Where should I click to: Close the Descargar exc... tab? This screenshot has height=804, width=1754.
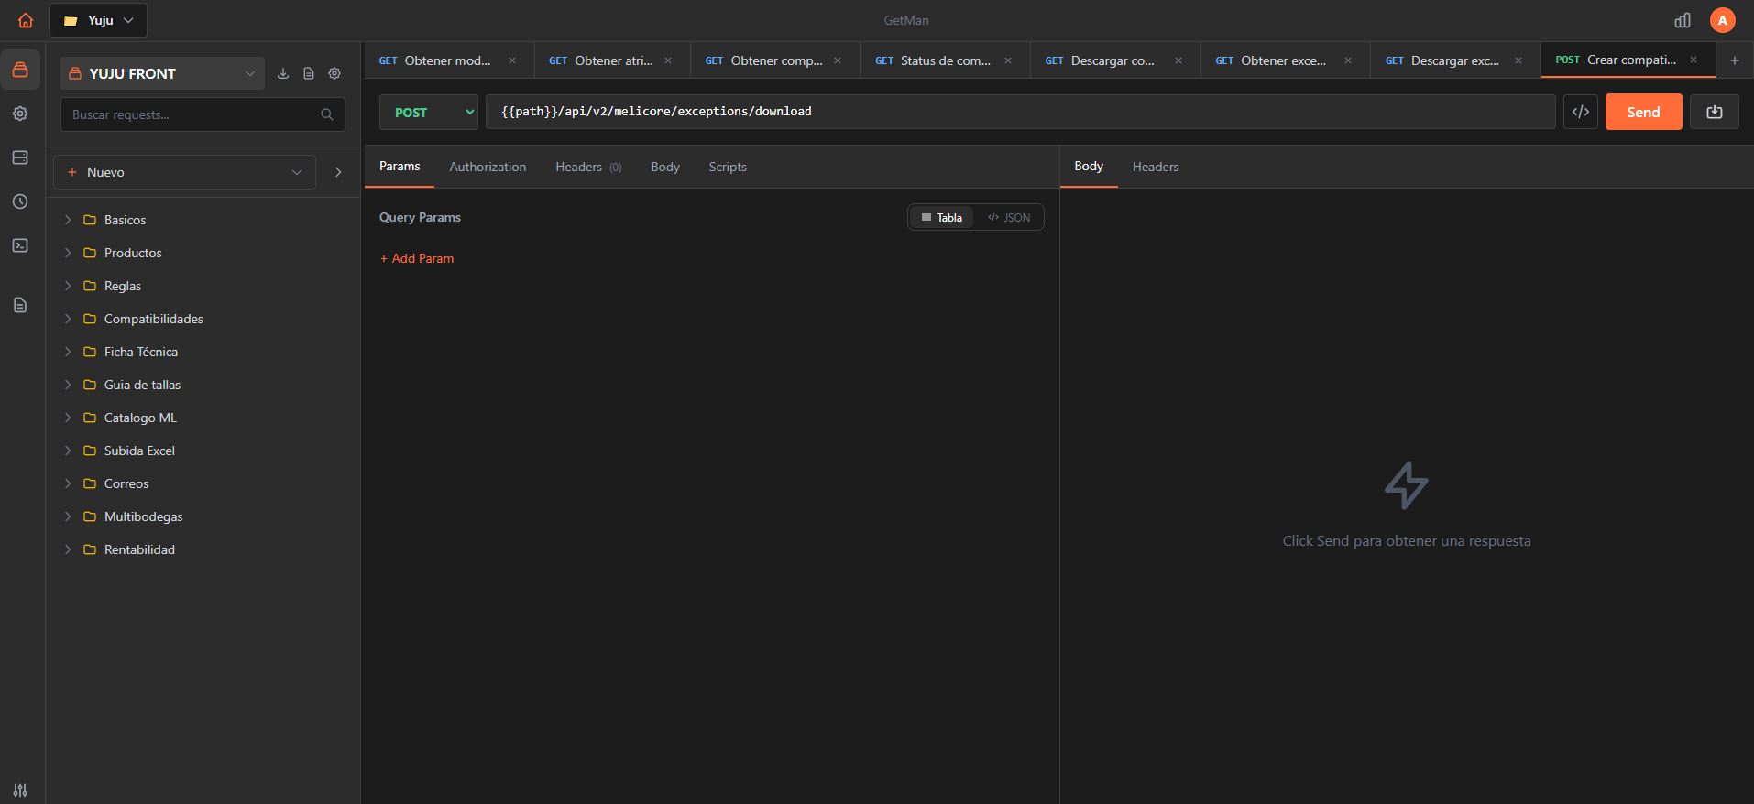coord(1518,60)
